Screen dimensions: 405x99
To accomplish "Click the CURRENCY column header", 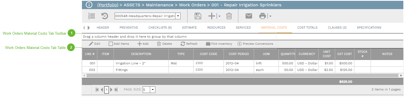I will click(307, 54).
